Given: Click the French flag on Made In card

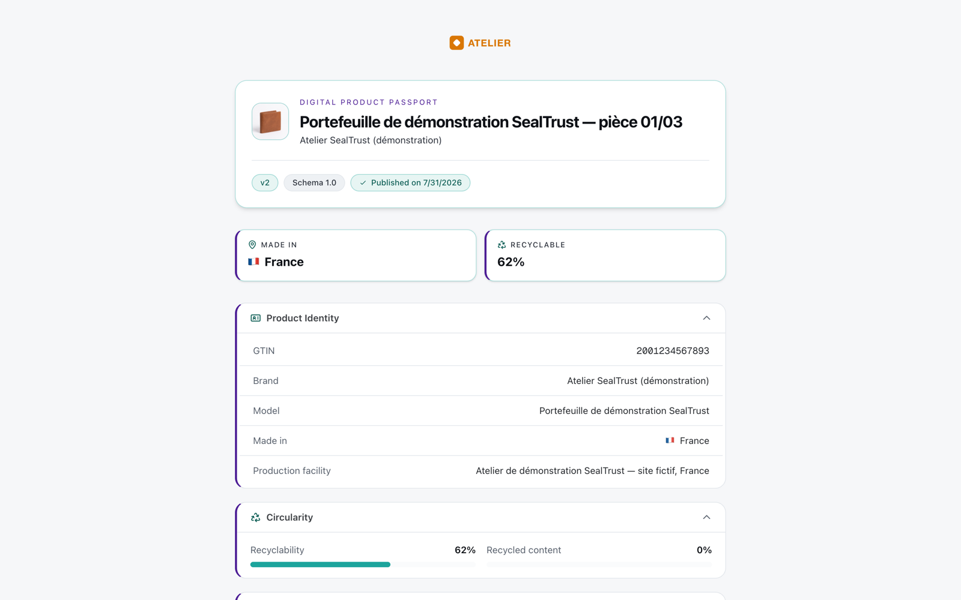Looking at the screenshot, I should coord(253,262).
